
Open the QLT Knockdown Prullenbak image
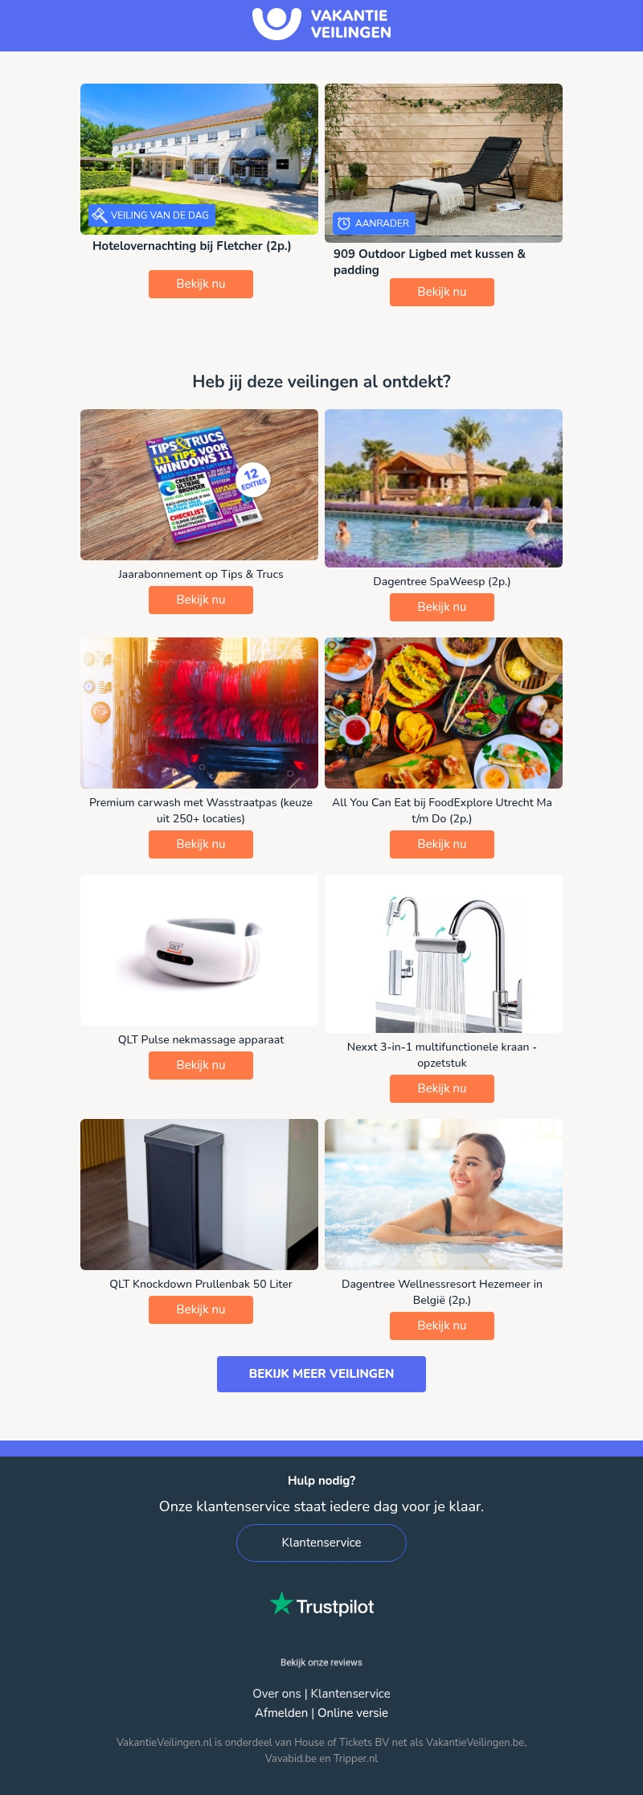tap(199, 1195)
